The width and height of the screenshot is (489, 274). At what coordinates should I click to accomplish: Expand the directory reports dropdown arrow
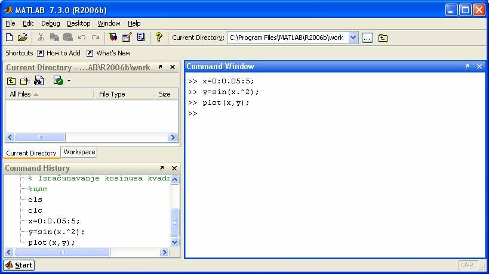(x=69, y=81)
